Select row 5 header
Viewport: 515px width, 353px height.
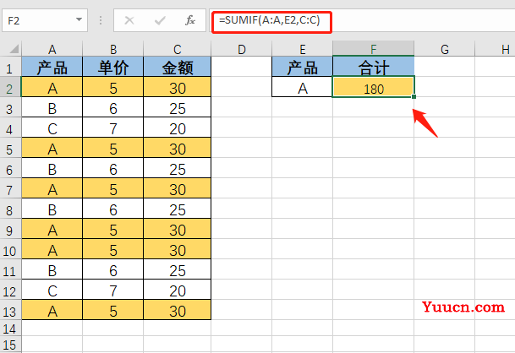[x=9, y=149]
